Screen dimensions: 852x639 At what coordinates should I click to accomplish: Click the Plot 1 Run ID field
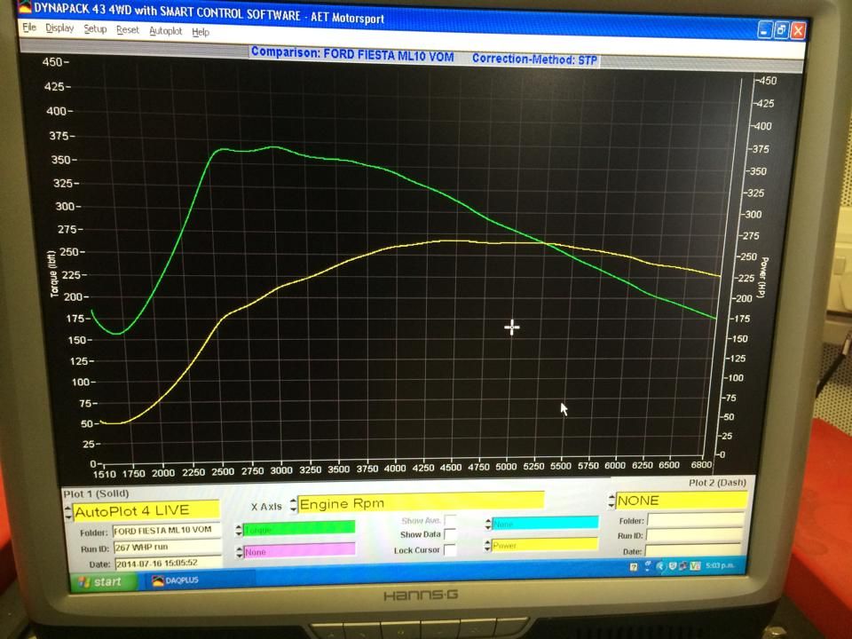pos(168,548)
